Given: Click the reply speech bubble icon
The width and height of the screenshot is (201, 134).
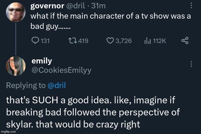Looking at the screenshot, I should [35, 41].
